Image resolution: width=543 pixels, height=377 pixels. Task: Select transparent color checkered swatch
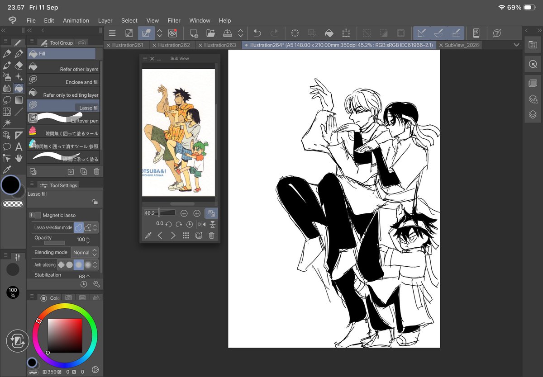[13, 204]
